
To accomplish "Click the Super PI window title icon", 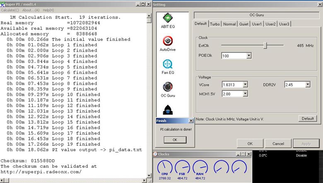I will (x=2, y=4).
